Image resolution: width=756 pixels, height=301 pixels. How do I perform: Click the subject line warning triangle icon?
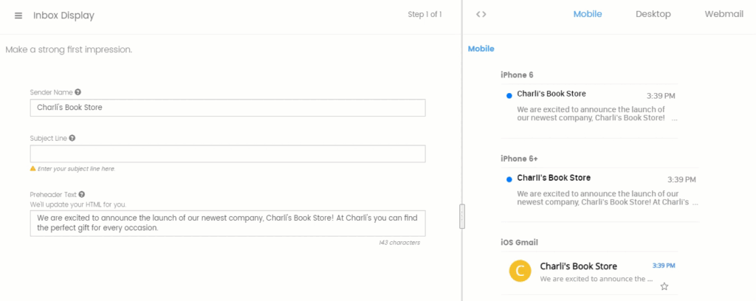click(x=32, y=168)
